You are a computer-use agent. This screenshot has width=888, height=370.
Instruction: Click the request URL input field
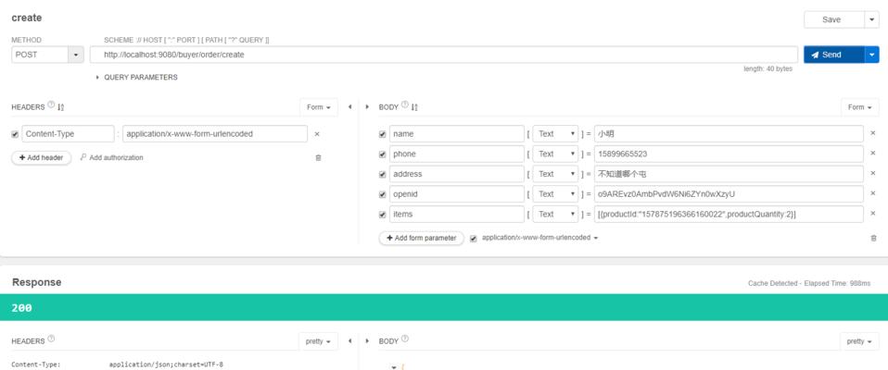[444, 55]
